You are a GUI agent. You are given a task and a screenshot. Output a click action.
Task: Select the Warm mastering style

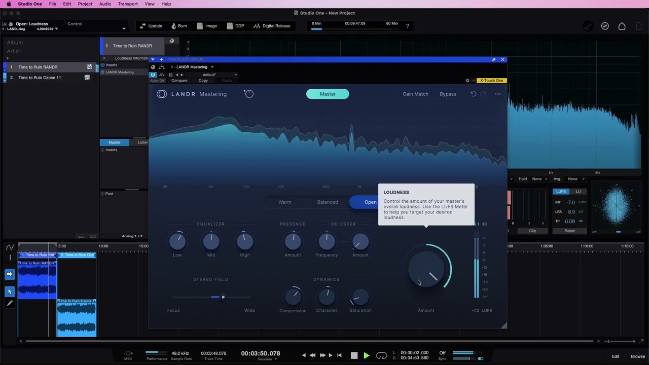pyautogui.click(x=285, y=202)
